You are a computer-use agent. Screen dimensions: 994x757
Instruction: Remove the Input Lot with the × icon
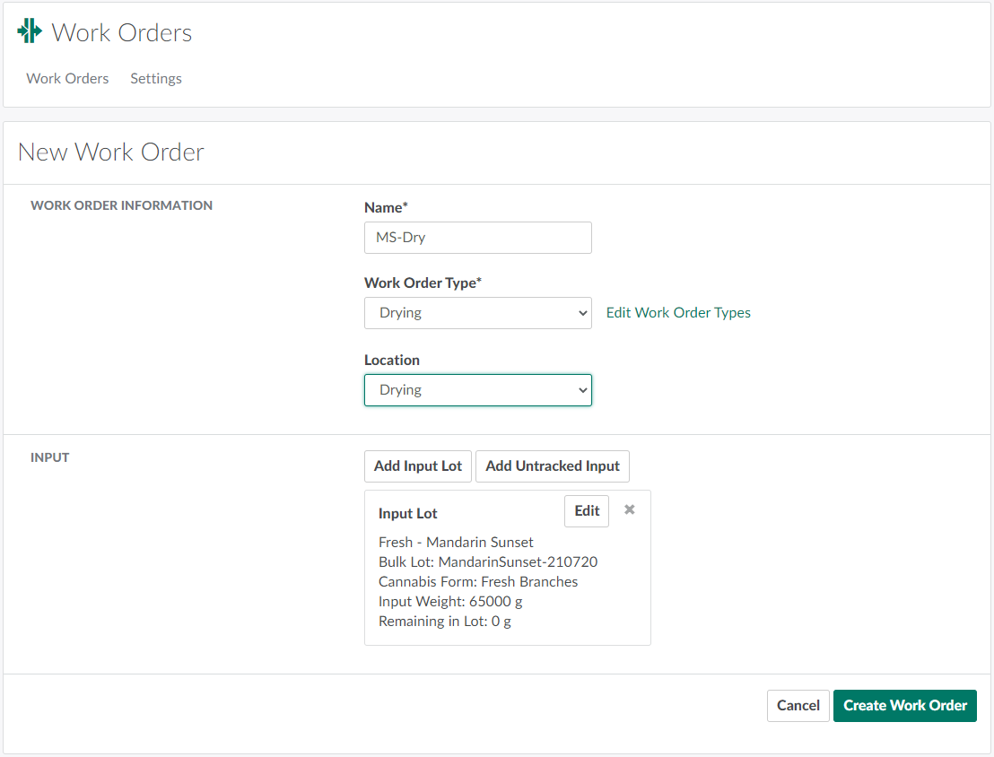point(630,509)
